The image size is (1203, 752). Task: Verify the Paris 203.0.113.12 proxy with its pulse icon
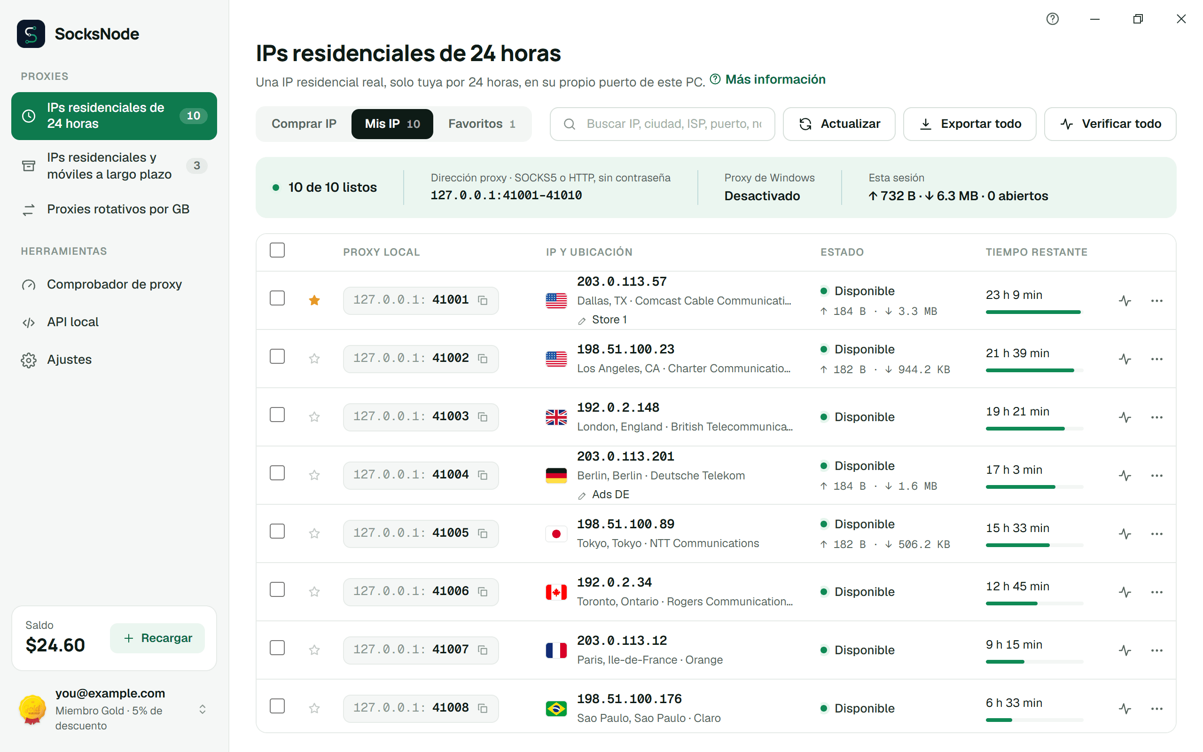point(1125,650)
